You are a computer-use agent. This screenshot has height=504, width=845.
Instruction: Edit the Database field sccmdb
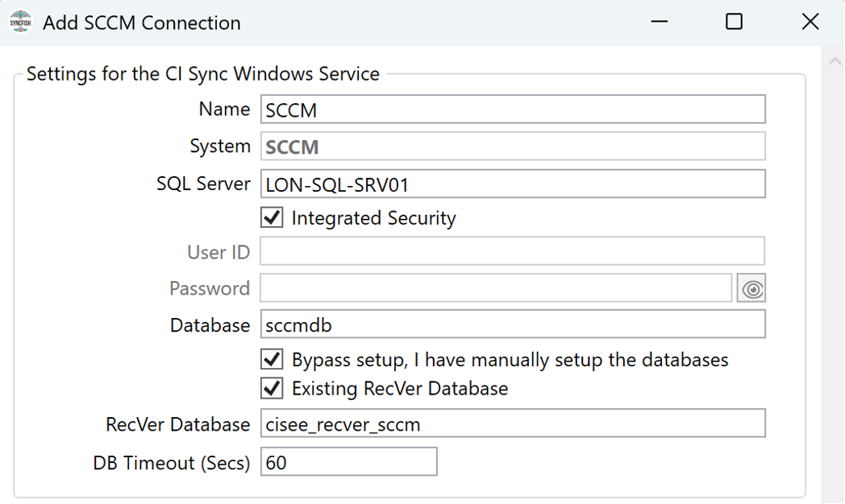pyautogui.click(x=513, y=324)
